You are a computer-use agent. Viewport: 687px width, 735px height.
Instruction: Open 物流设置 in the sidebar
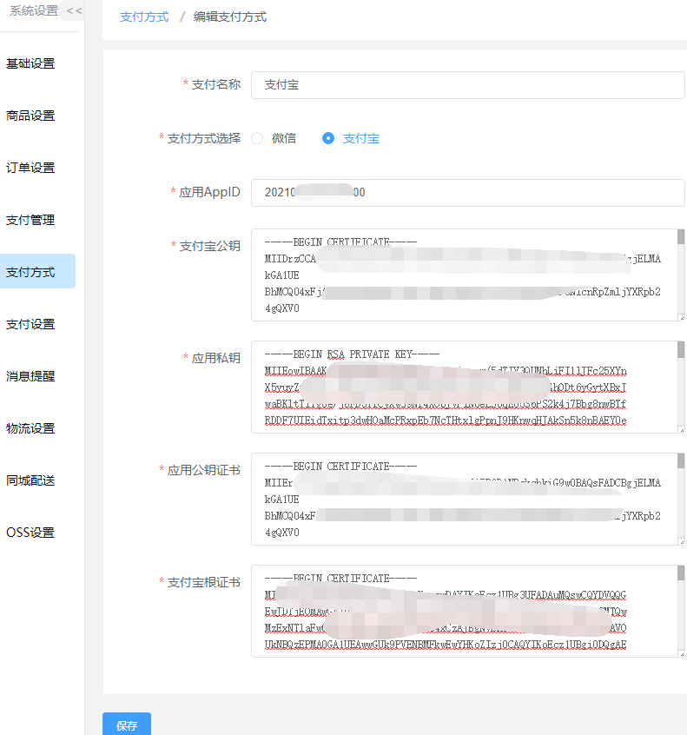(30, 428)
